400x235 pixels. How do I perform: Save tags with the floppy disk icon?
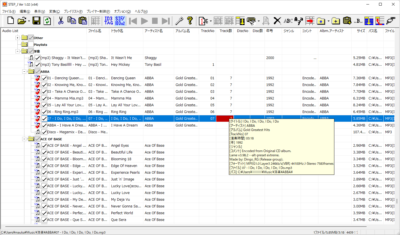point(36,21)
